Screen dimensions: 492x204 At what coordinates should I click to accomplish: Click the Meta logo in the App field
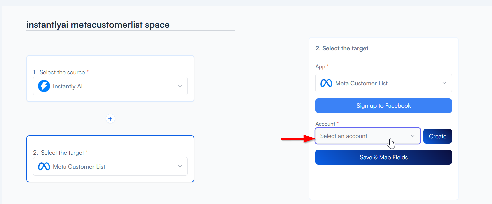click(x=326, y=83)
